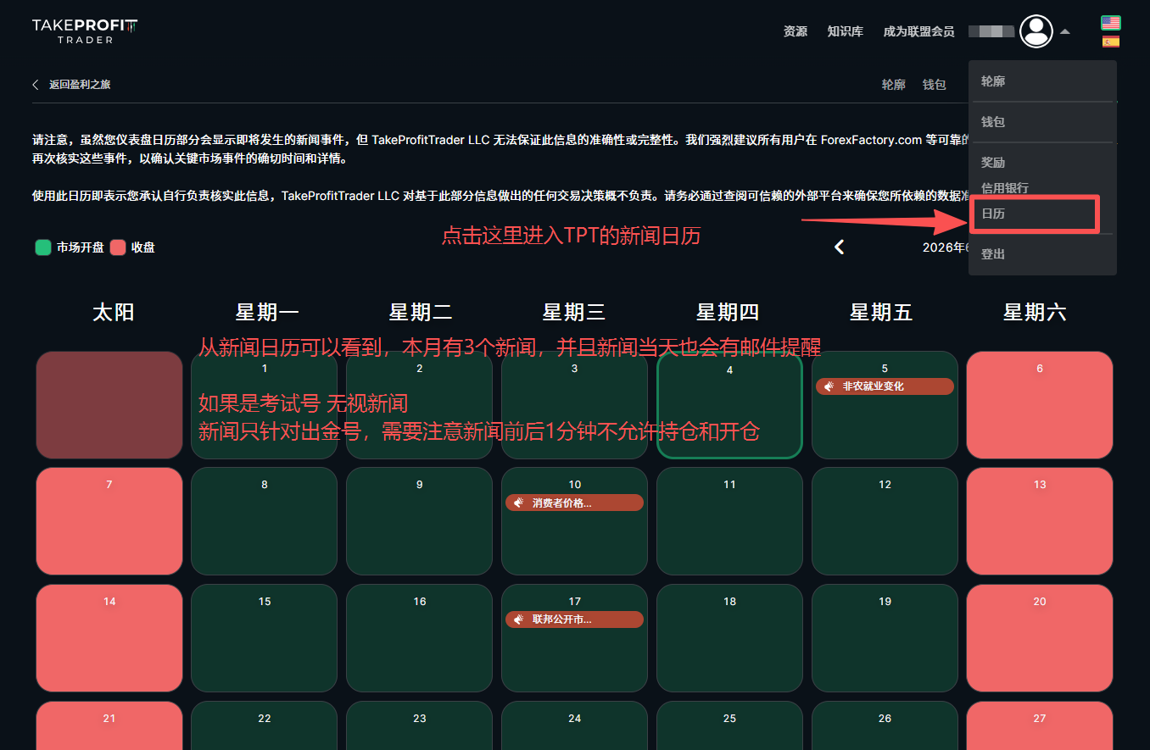
Task: Select calendar day 7 closed cell
Action: pos(109,521)
